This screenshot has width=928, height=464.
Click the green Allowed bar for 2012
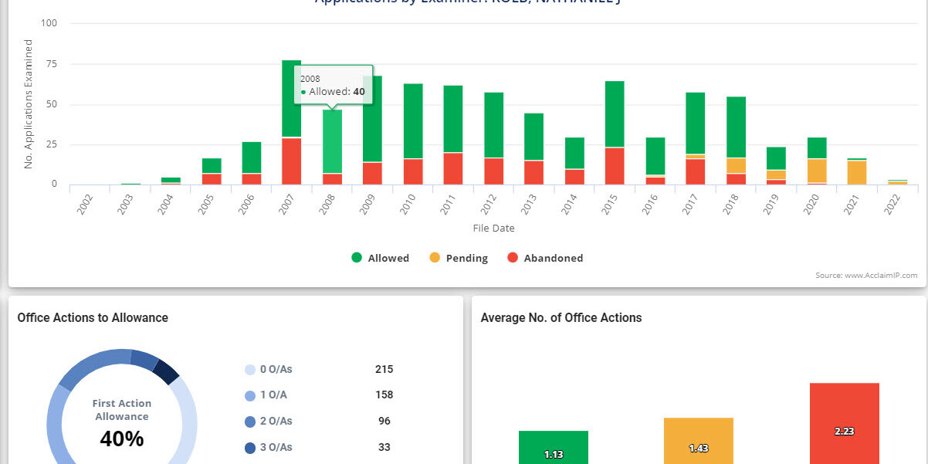(494, 125)
